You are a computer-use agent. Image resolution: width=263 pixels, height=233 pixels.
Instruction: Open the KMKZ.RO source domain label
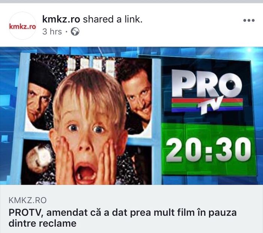click(x=28, y=200)
